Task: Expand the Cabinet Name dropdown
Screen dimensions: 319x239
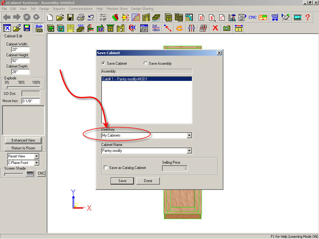Action: [x=189, y=151]
